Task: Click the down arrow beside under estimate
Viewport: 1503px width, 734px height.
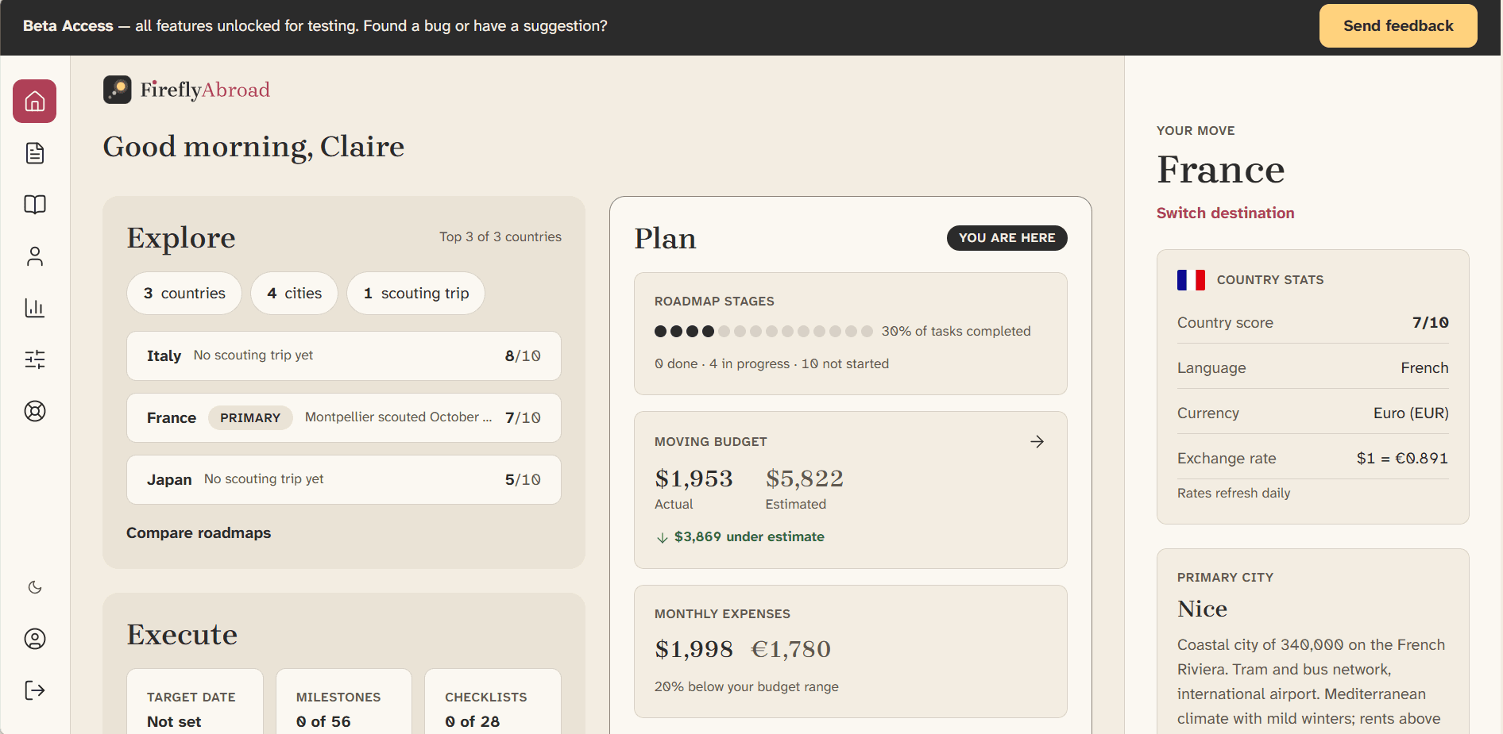Action: tap(663, 537)
